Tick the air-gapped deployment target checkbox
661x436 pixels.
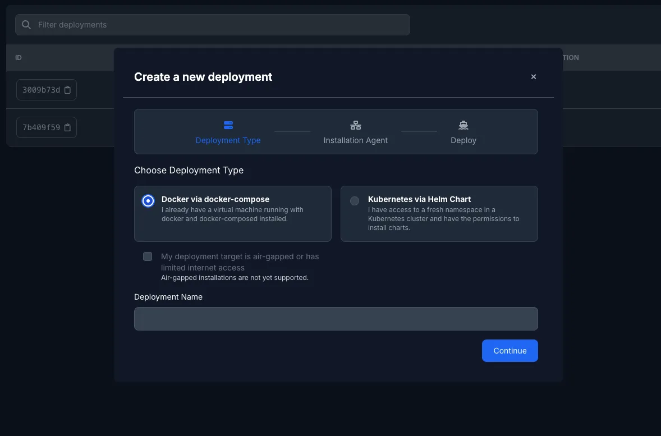coord(148,256)
